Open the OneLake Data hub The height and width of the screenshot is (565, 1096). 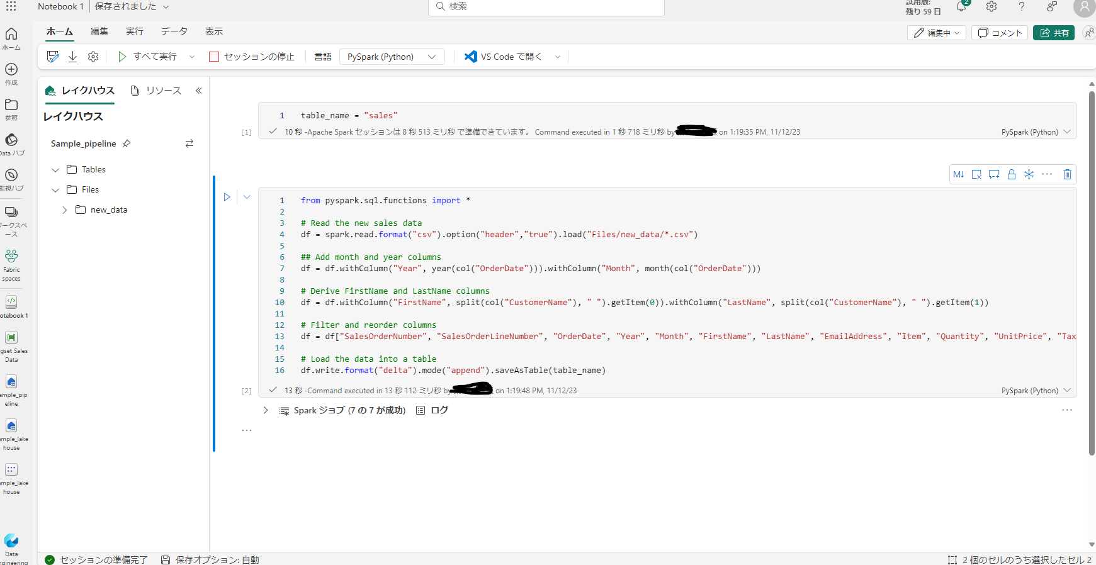pos(11,144)
